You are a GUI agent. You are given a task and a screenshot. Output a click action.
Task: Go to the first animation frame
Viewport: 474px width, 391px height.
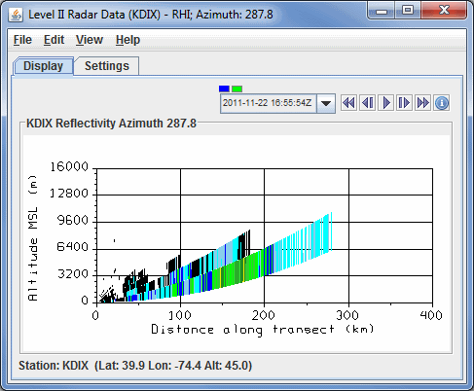pyautogui.click(x=349, y=103)
